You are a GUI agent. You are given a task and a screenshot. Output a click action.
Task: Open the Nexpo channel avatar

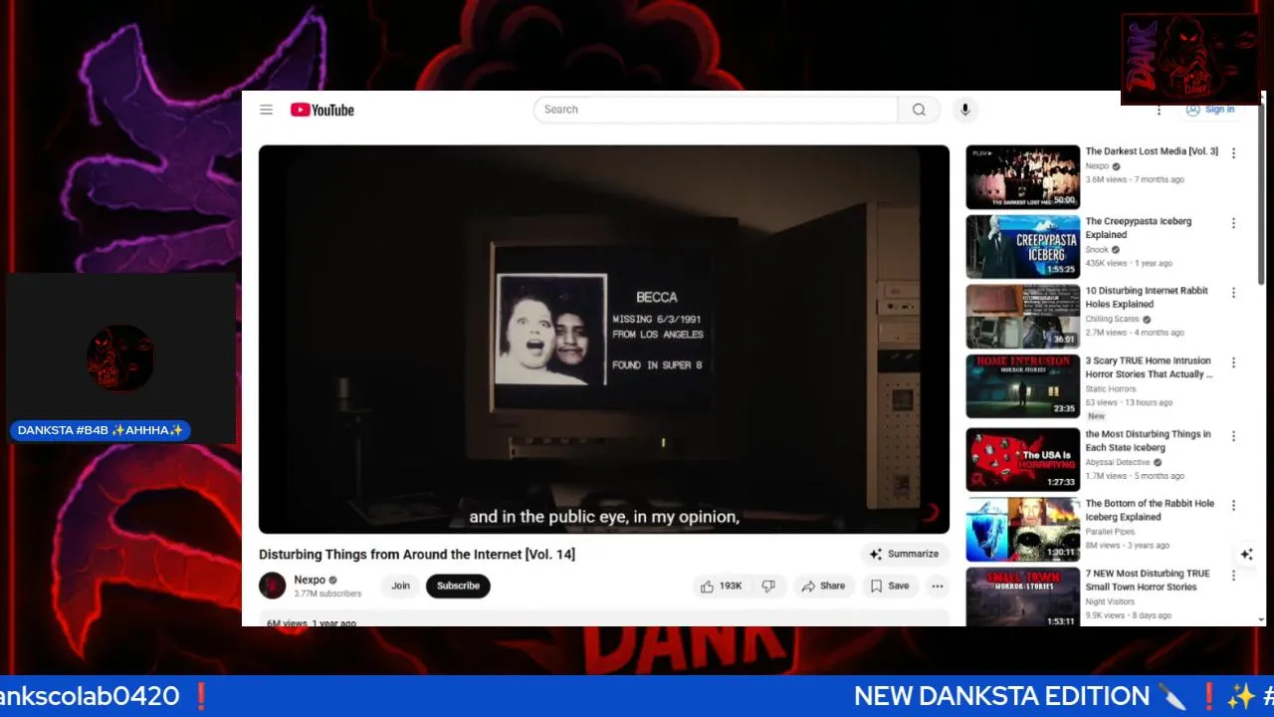[273, 586]
